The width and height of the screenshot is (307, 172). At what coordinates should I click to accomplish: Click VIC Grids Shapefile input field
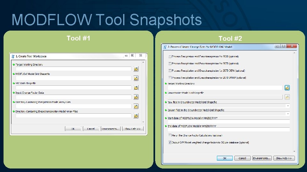[x=74, y=88]
